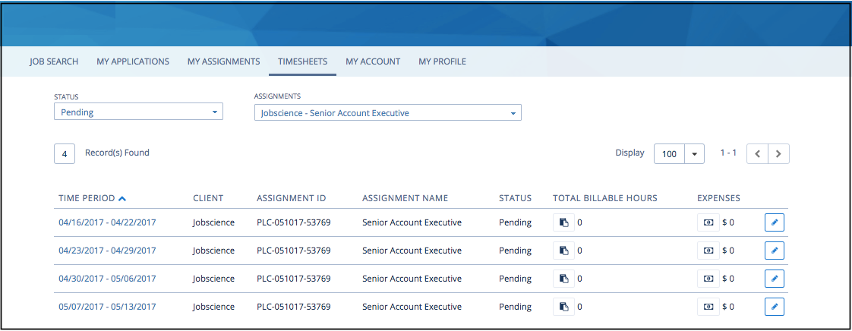Open the 04/30/2017 - 05/06/2017 timesheet link
The height and width of the screenshot is (331, 852).
107,279
